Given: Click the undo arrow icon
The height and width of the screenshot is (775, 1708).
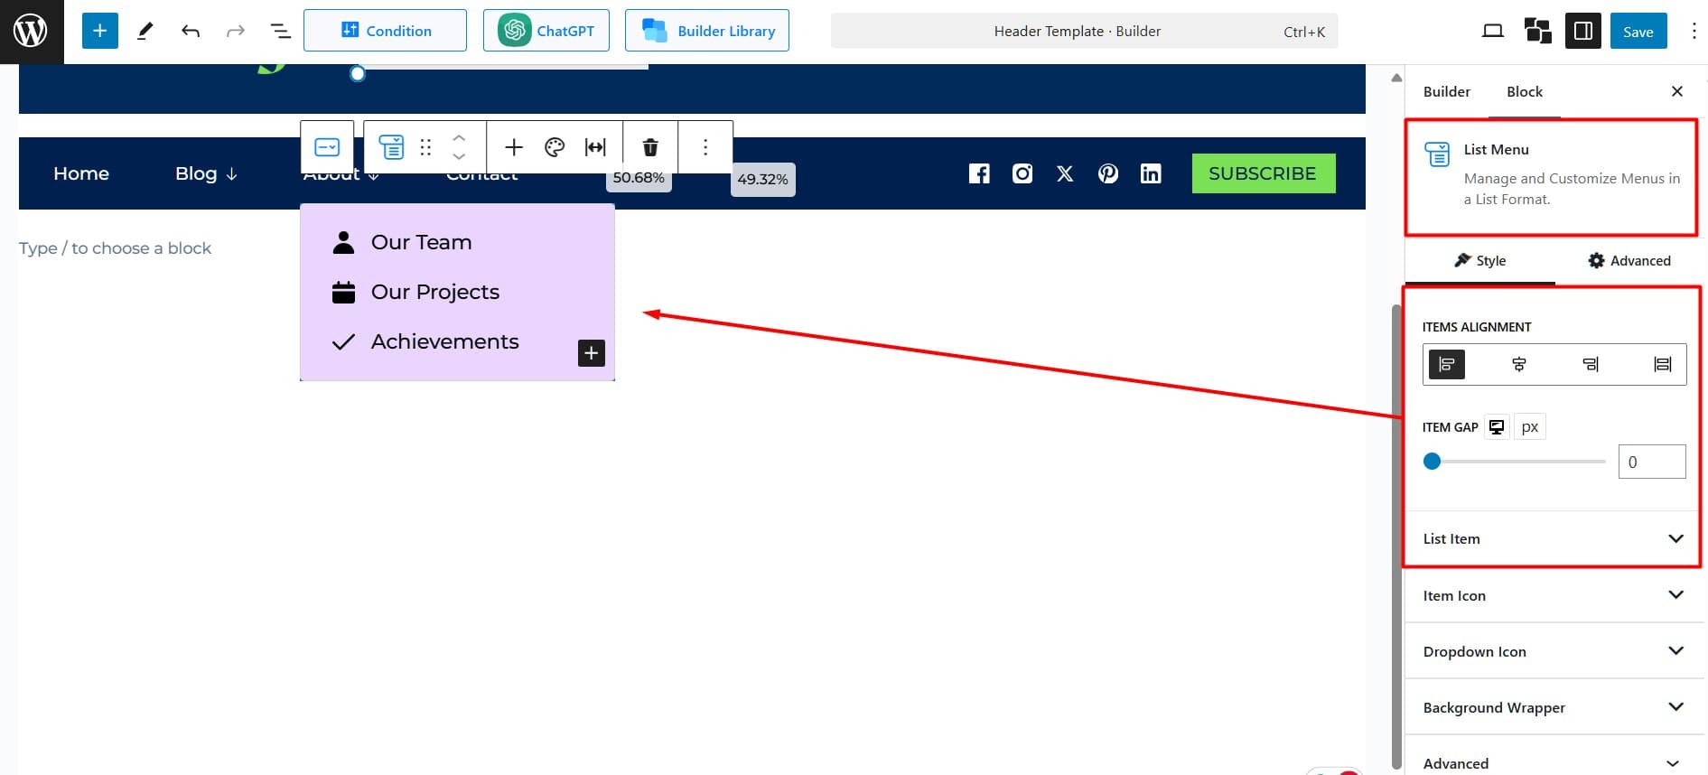Looking at the screenshot, I should (x=191, y=32).
